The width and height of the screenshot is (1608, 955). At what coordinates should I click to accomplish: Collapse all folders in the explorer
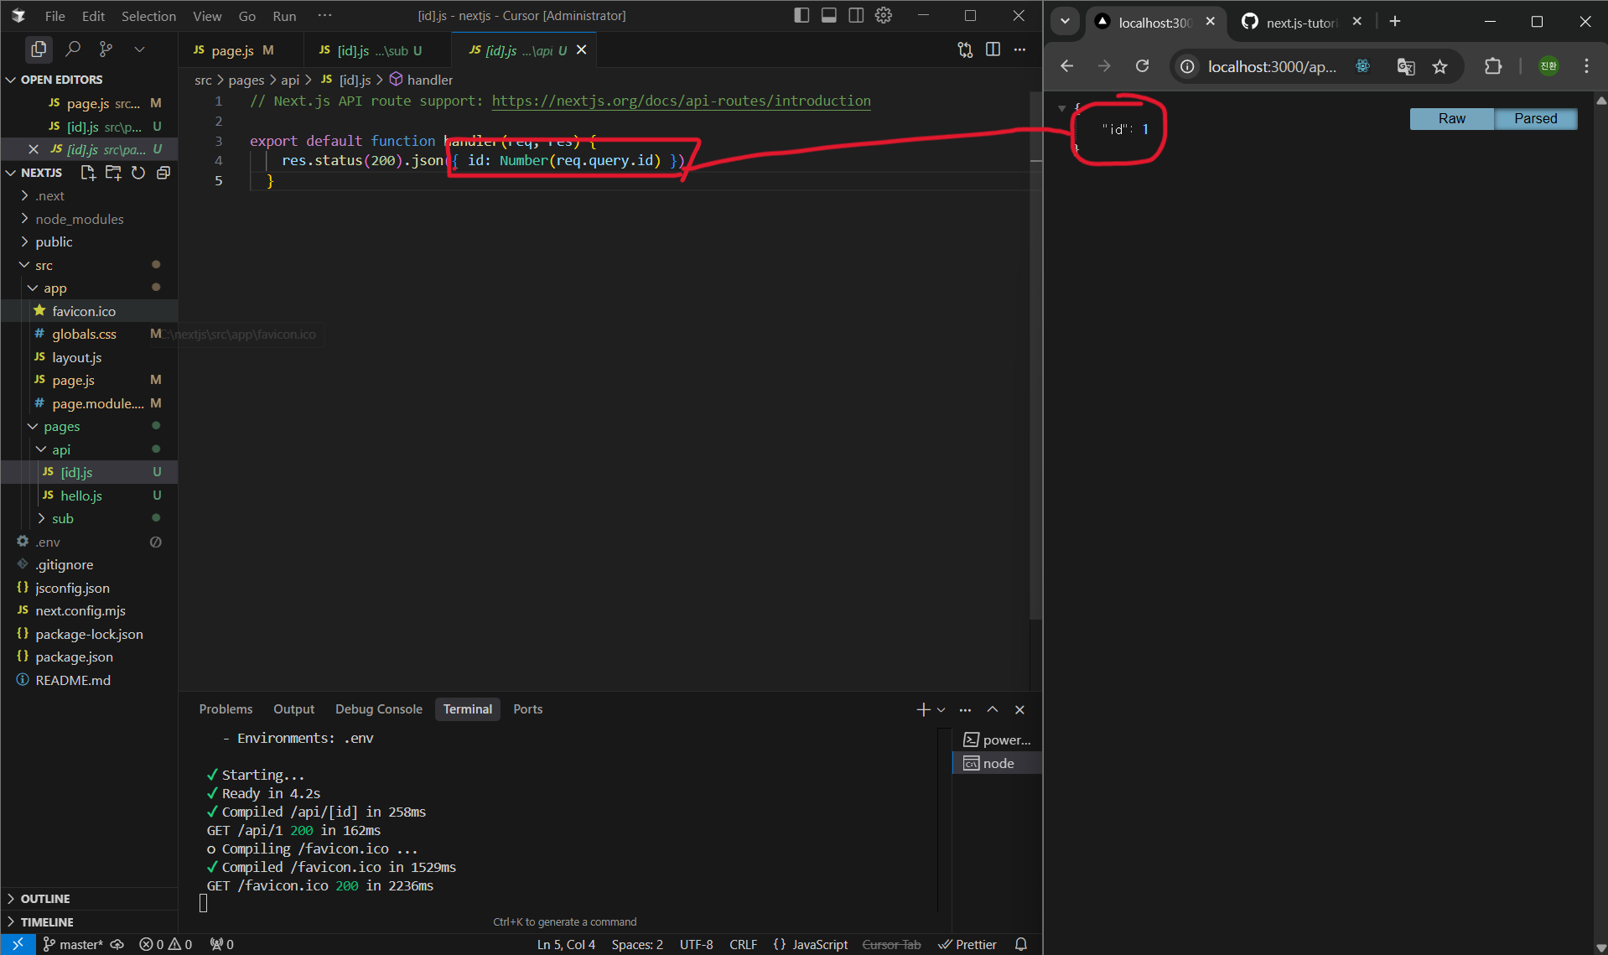[x=163, y=173]
